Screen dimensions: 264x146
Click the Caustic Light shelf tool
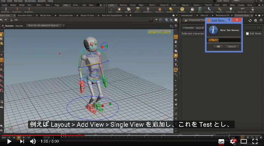[x=209, y=10]
